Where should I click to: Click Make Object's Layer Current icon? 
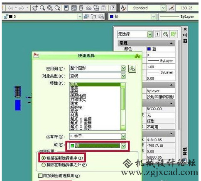click(86, 17)
